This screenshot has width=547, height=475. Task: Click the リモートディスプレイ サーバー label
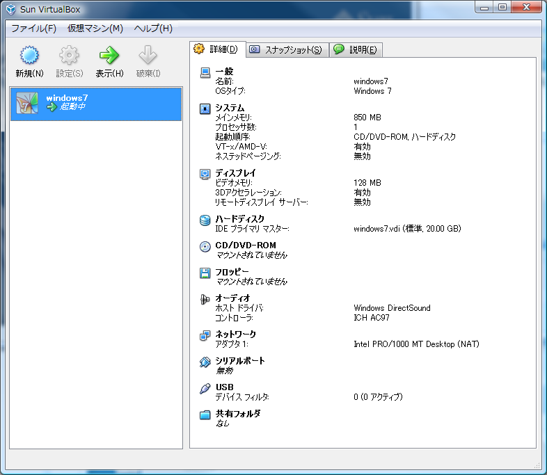[262, 202]
